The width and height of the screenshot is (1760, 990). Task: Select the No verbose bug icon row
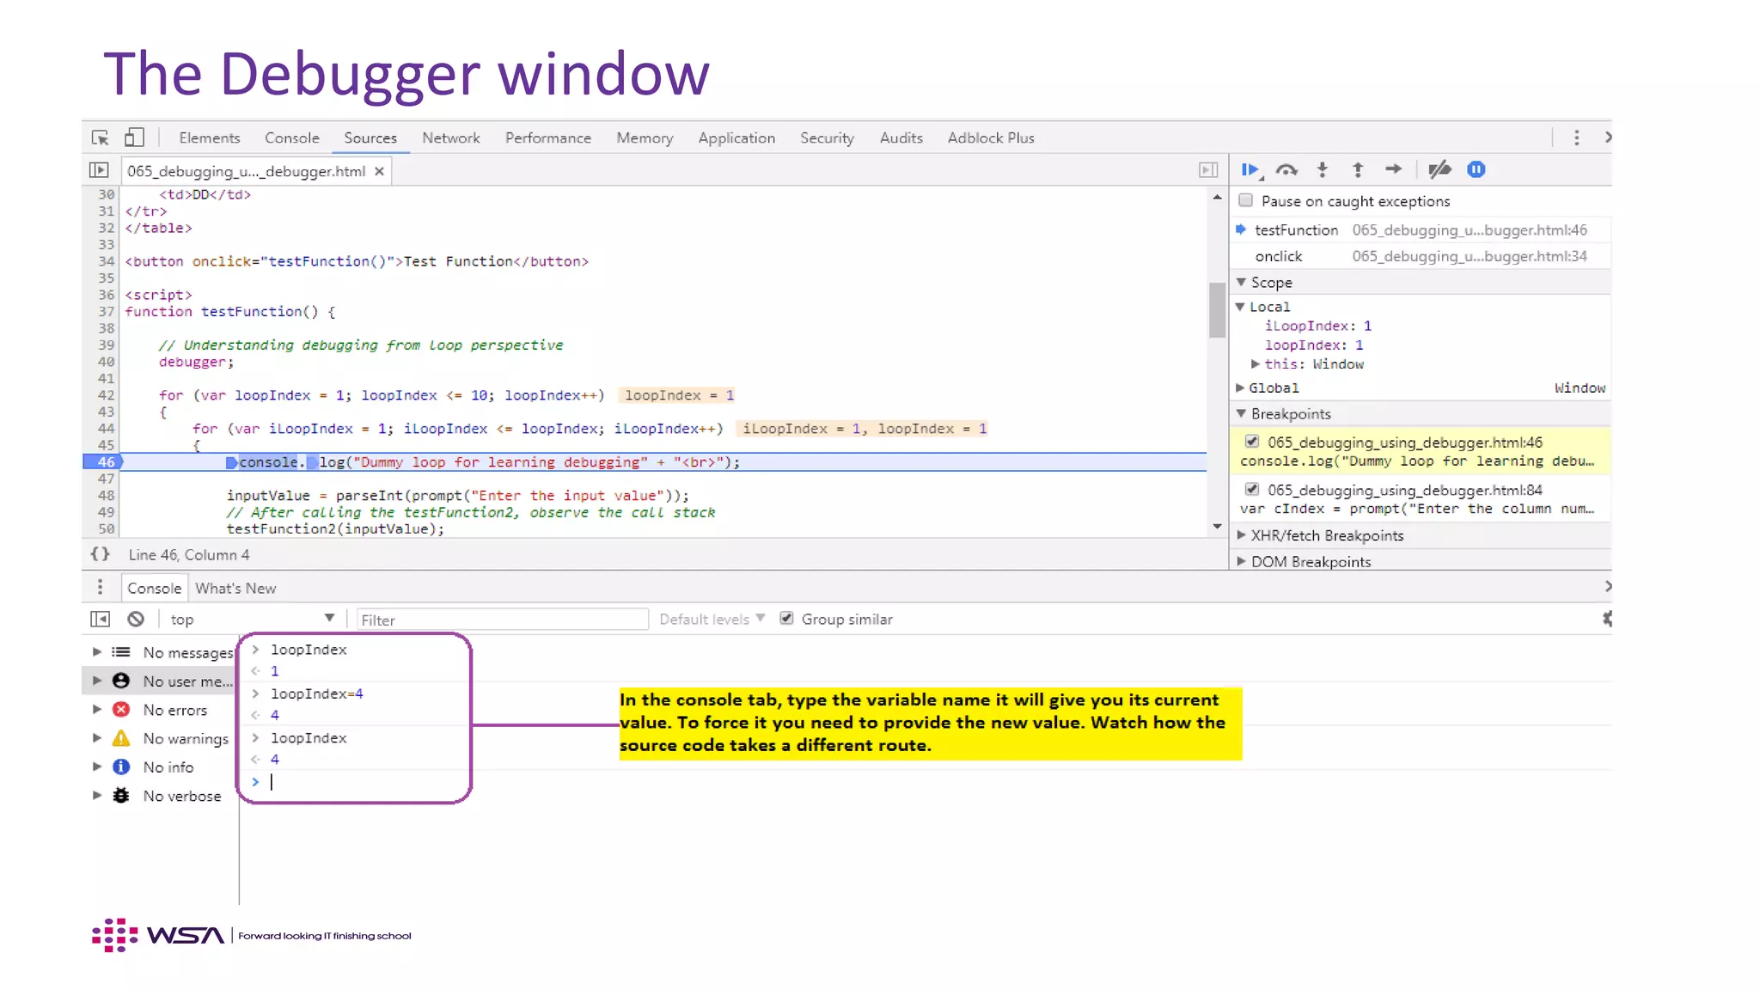click(161, 796)
